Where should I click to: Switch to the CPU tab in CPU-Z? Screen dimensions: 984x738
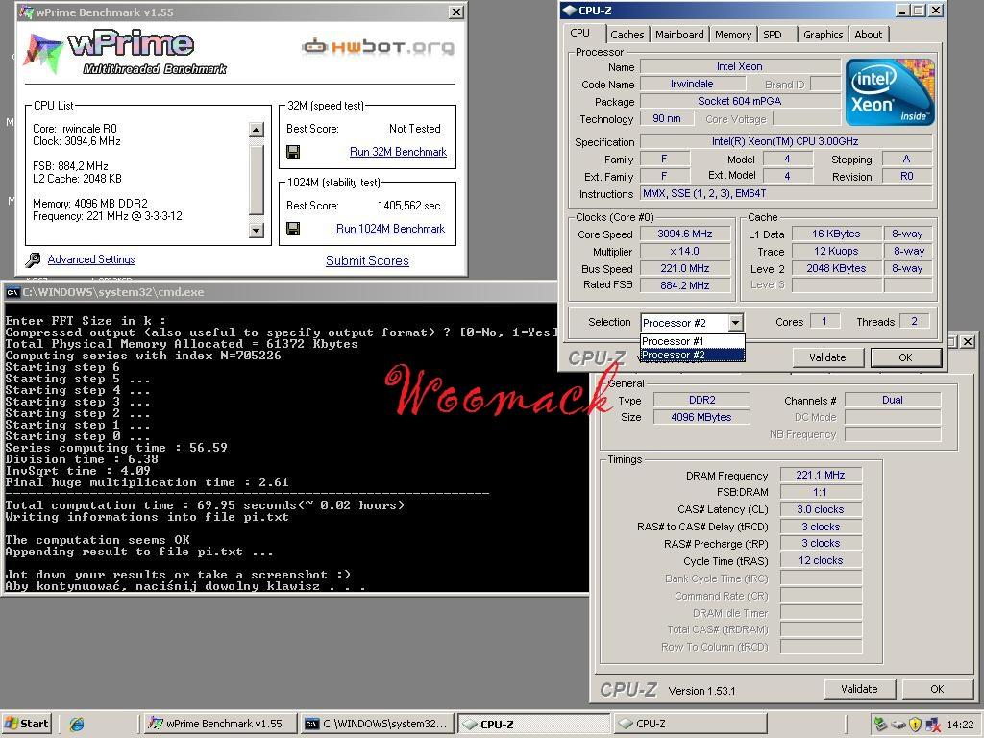[x=579, y=34]
